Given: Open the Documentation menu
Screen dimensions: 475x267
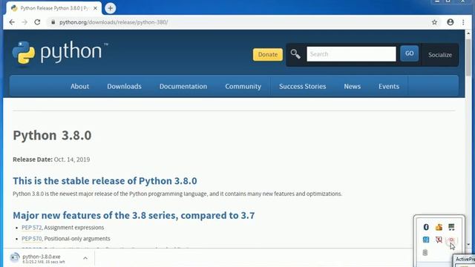Looking at the screenshot, I should click(x=183, y=86).
